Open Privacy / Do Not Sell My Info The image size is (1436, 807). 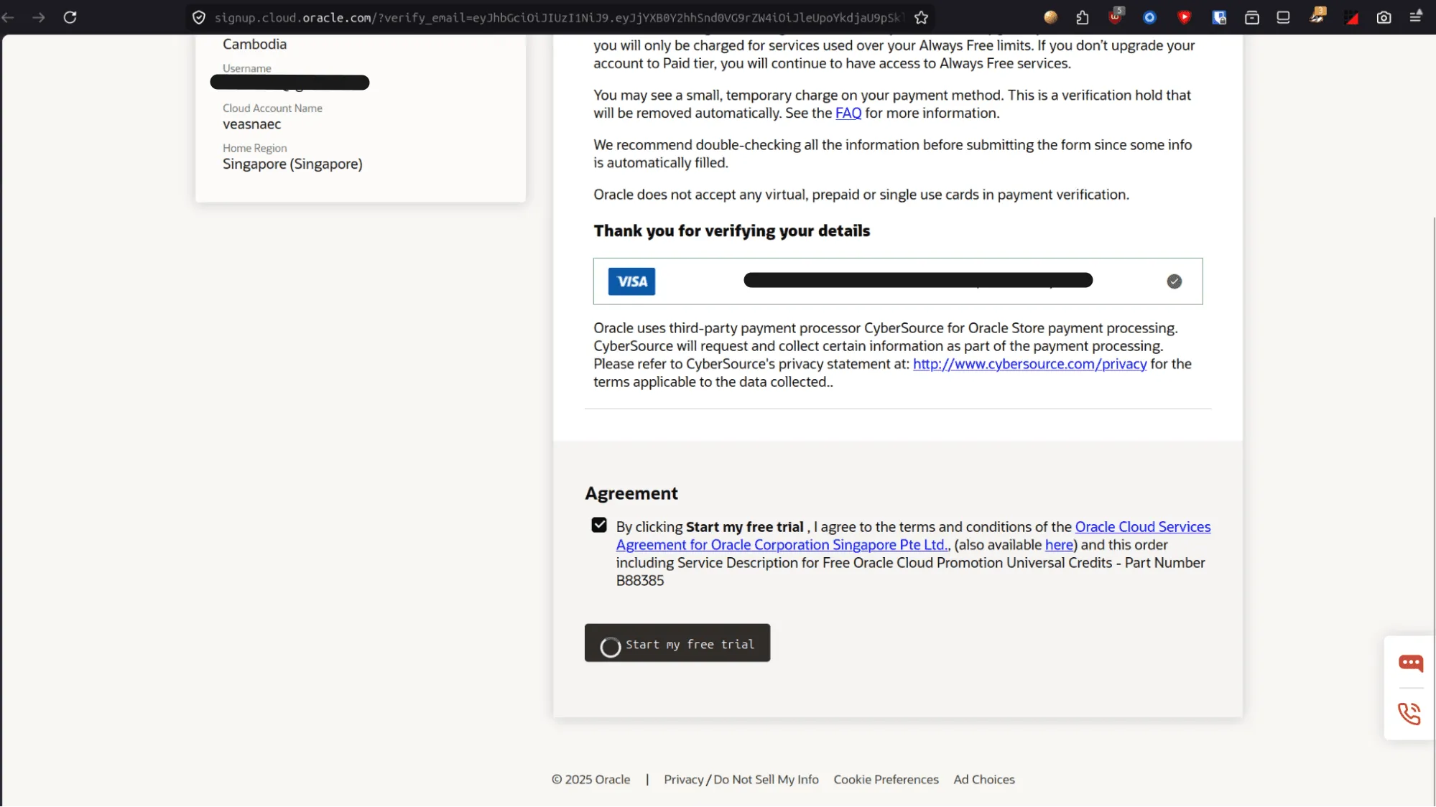pos(741,780)
